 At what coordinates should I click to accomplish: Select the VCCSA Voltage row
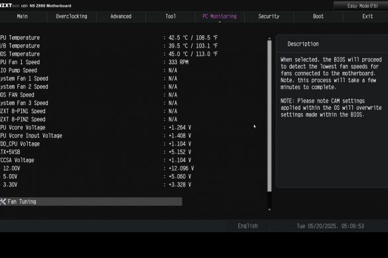pyautogui.click(x=96, y=160)
